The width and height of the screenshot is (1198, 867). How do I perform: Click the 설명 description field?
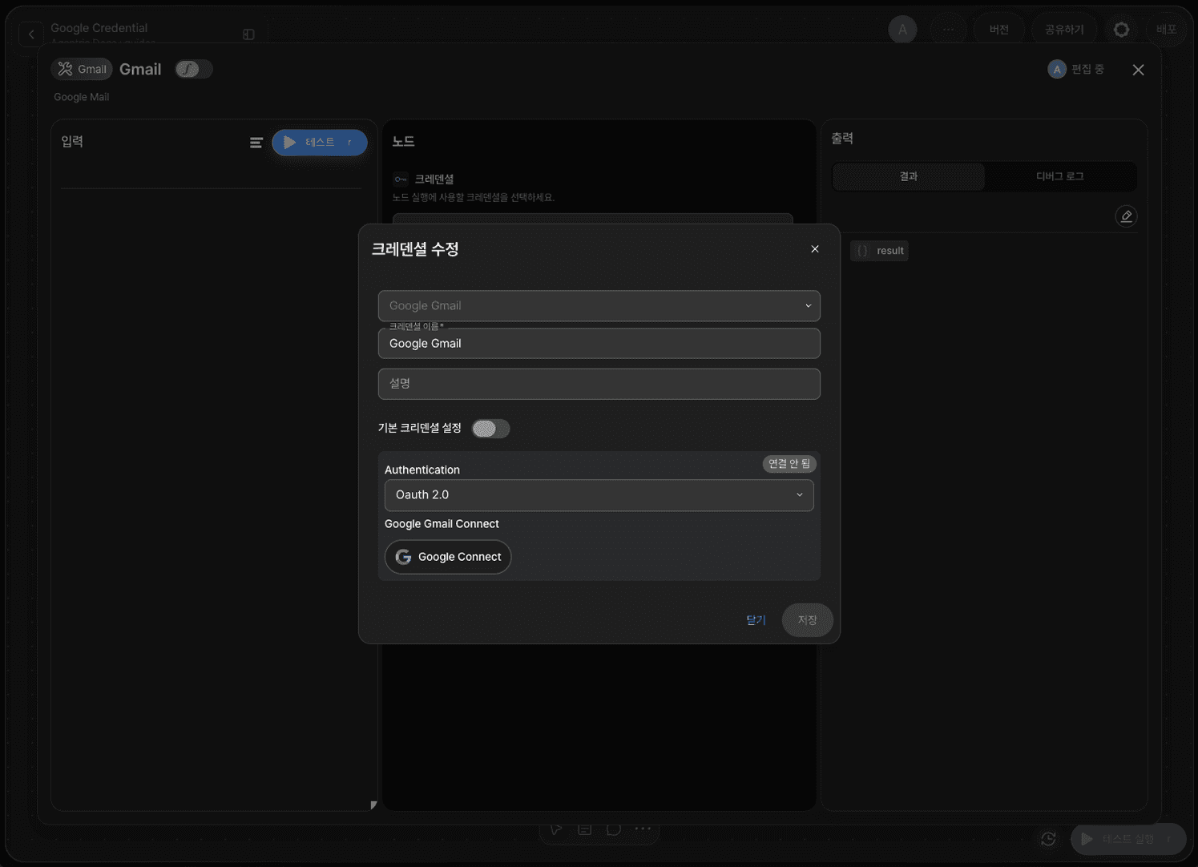(x=599, y=384)
